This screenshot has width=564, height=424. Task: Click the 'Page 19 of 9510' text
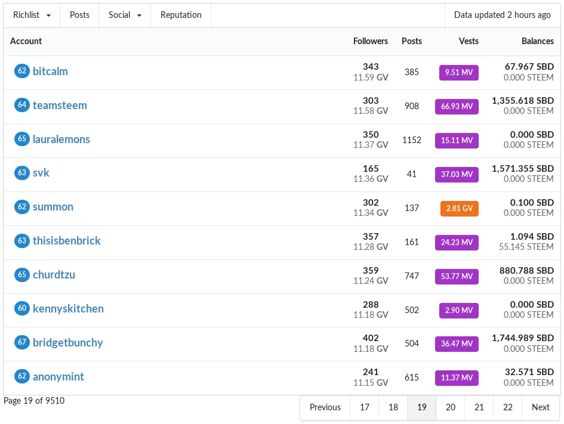coord(34,401)
